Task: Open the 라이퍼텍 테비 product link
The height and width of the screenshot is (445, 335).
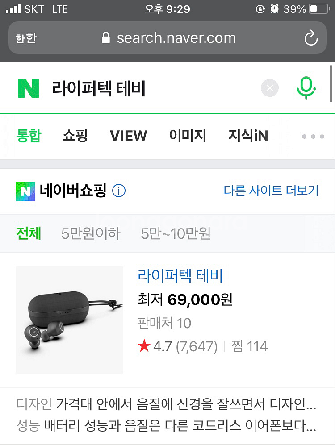Action: pyautogui.click(x=180, y=275)
